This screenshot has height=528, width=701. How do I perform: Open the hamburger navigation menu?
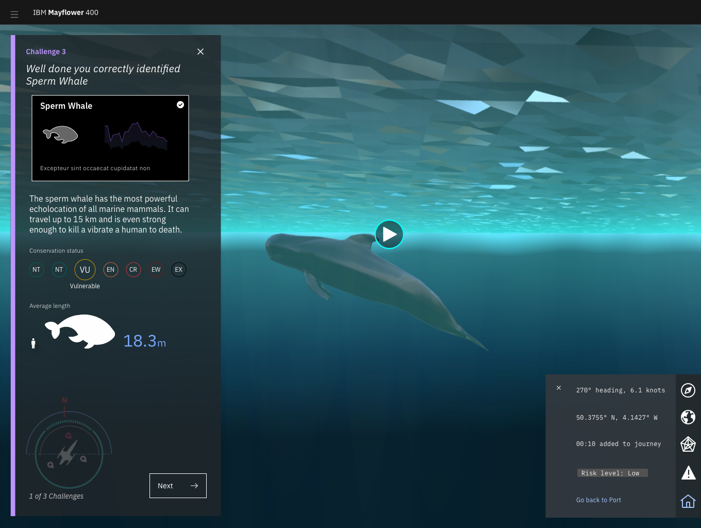point(14,14)
